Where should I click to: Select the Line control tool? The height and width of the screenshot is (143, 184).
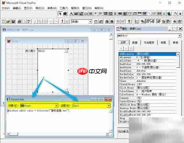150,14
